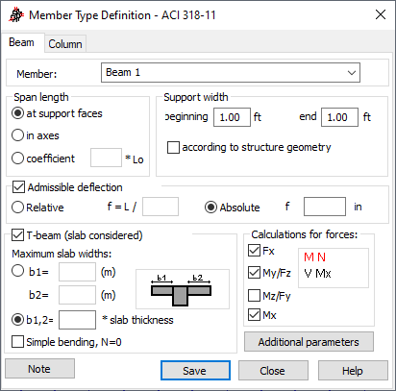Click the 'Member:' label

[37, 74]
